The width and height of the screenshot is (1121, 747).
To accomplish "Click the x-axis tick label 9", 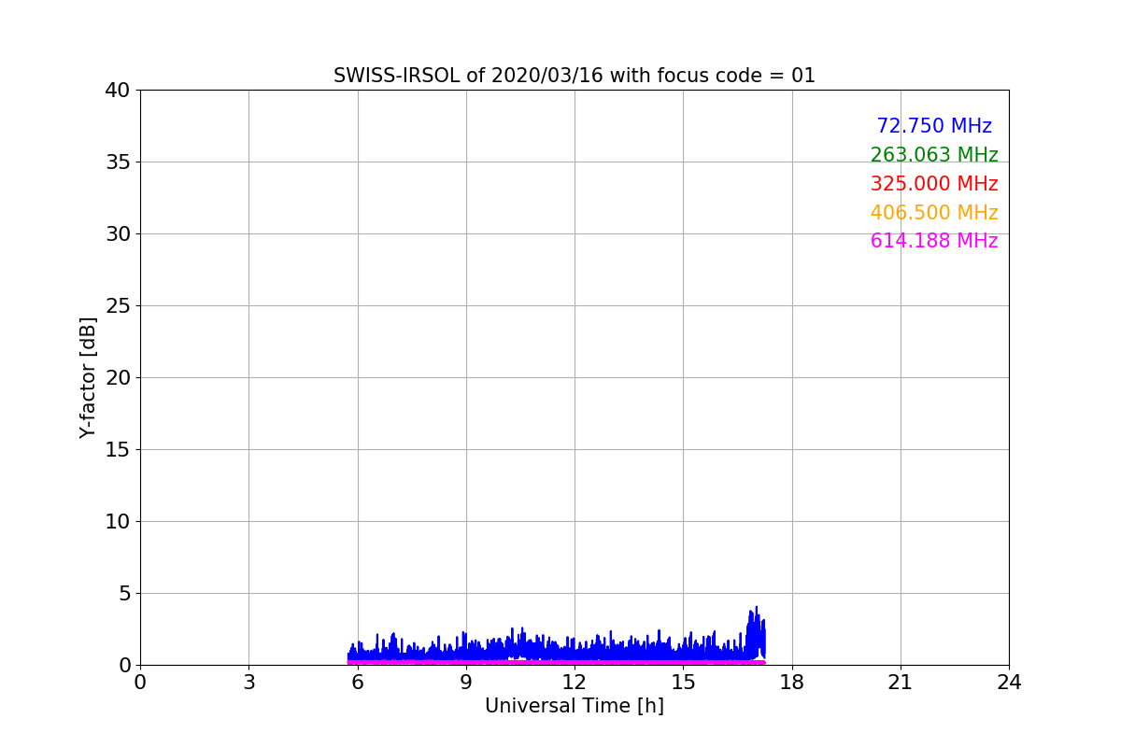I will [x=466, y=683].
